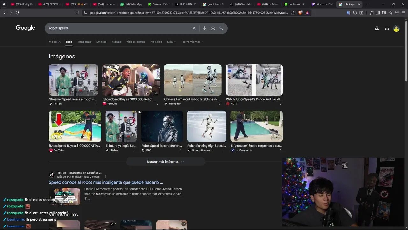
Task: Open the Google logo homepage link
Action: tap(25, 28)
